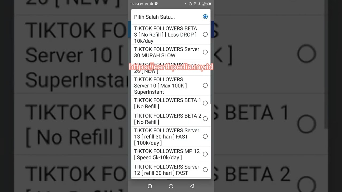Tap the airplane mode status icon
342x192 pixels.
(x=199, y=4)
